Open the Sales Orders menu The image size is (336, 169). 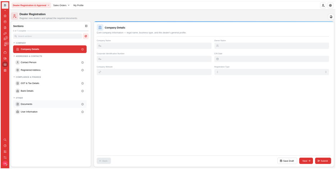(61, 5)
